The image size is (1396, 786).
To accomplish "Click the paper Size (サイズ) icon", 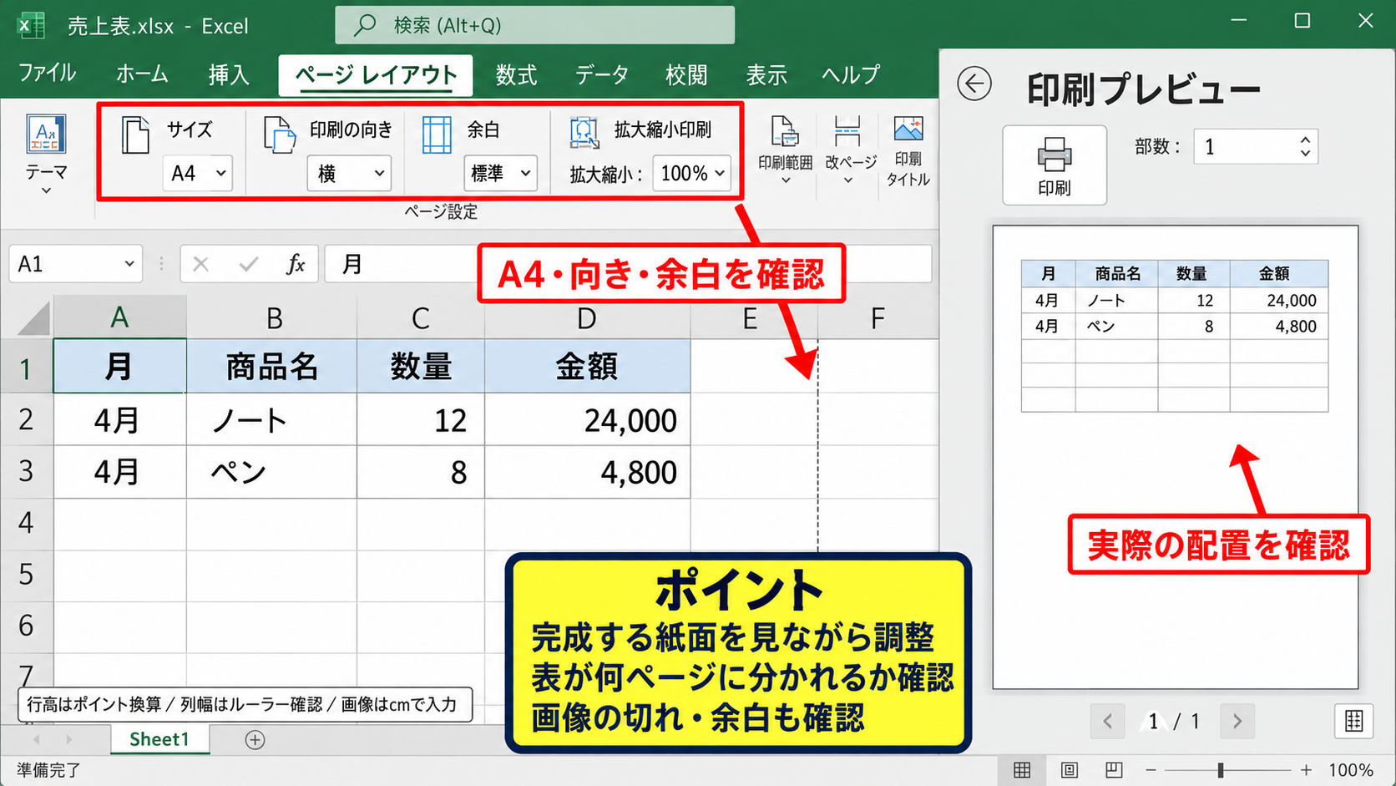I will (x=134, y=134).
